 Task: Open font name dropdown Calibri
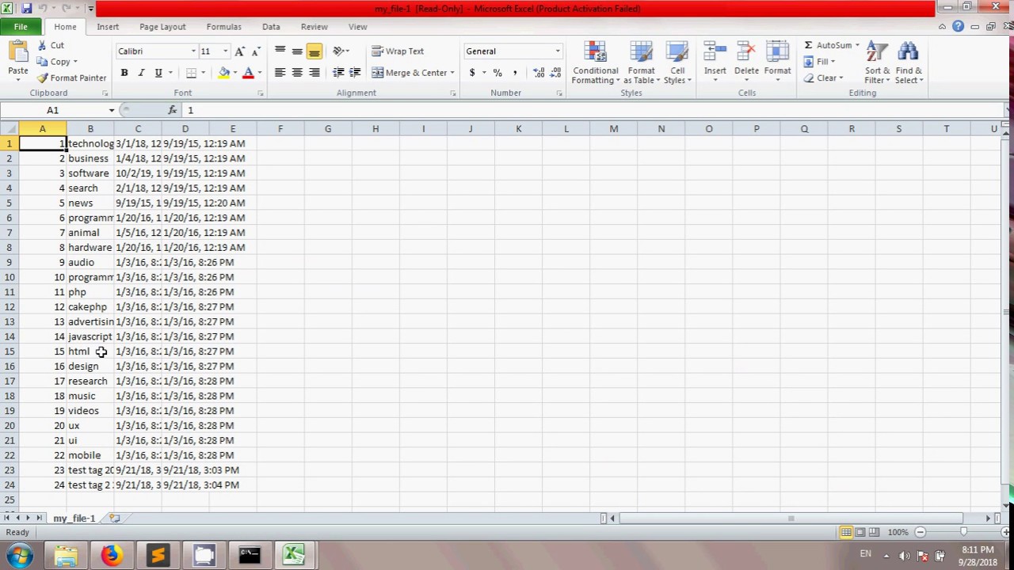pos(193,51)
